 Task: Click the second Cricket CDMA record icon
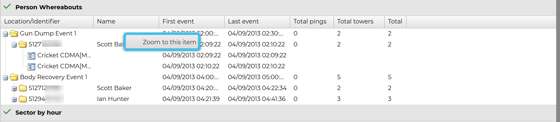[x=31, y=67]
